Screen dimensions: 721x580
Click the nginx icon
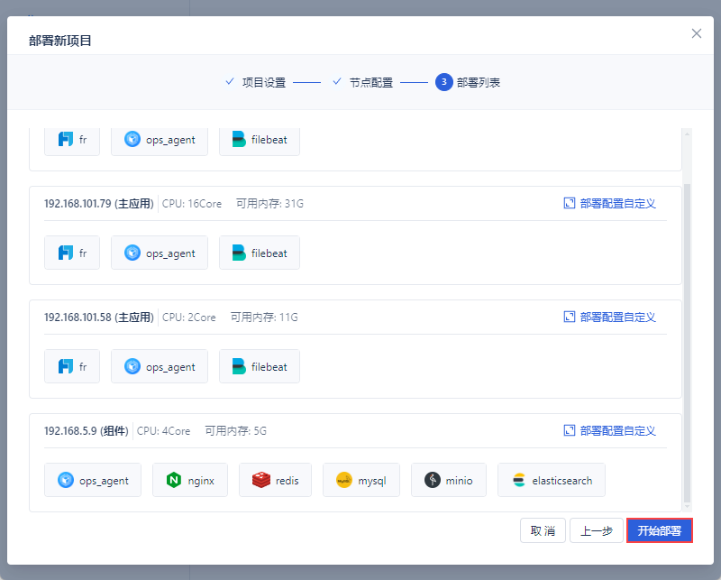tap(174, 480)
